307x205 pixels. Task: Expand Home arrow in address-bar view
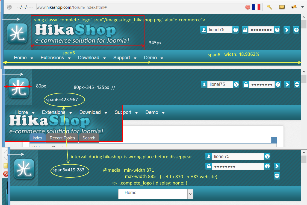pyautogui.click(x=32, y=58)
